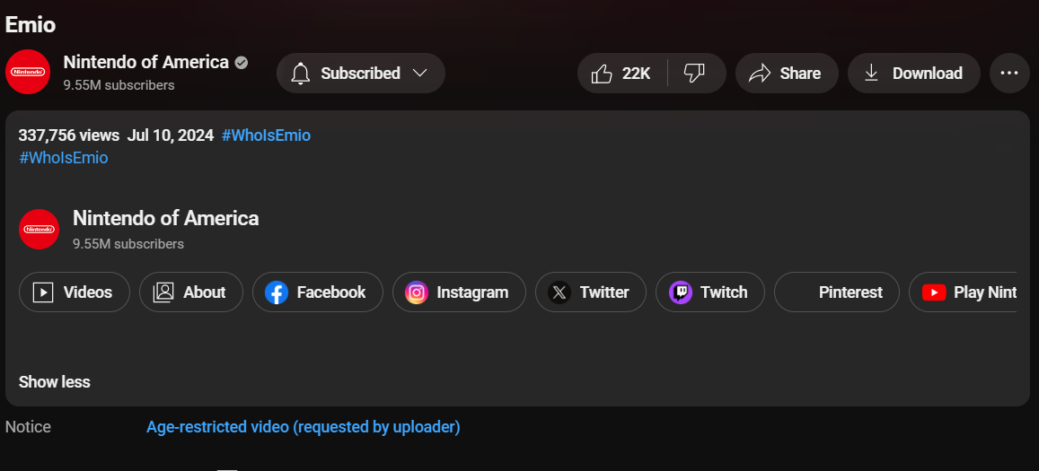1039x471 pixels.
Task: Open Nintendo's Instagram profile link
Action: tap(458, 292)
